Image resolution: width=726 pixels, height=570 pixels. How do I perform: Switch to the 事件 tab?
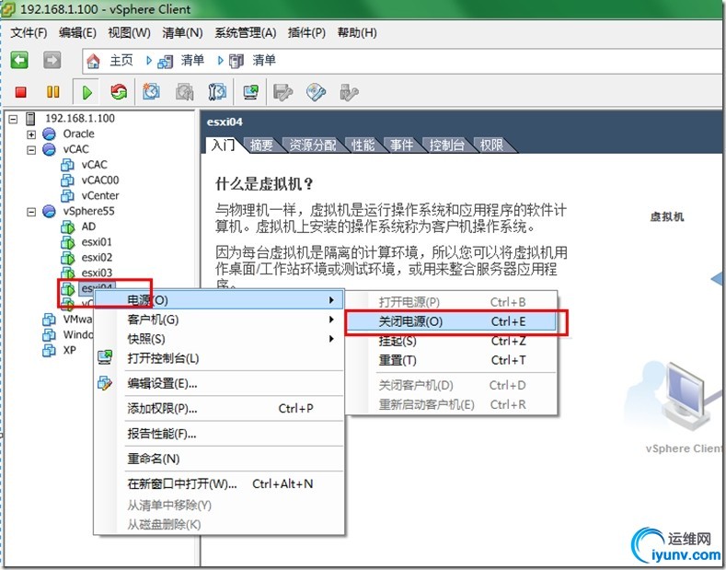point(401,145)
